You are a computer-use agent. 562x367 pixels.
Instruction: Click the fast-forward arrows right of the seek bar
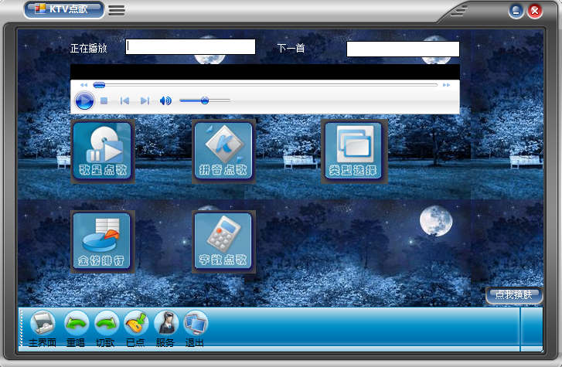(x=446, y=85)
